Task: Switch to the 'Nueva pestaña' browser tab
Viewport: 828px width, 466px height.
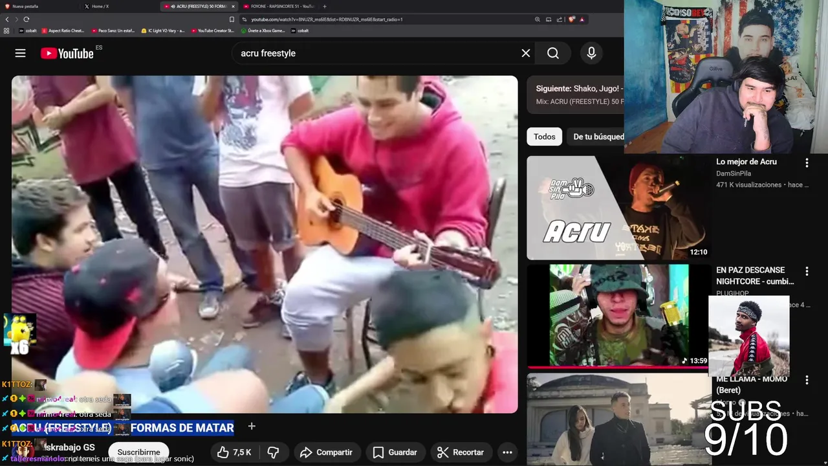Action: tap(39, 6)
